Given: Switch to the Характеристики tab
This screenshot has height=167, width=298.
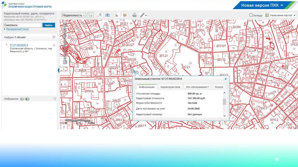Looking at the screenshot, I should (x=171, y=87).
